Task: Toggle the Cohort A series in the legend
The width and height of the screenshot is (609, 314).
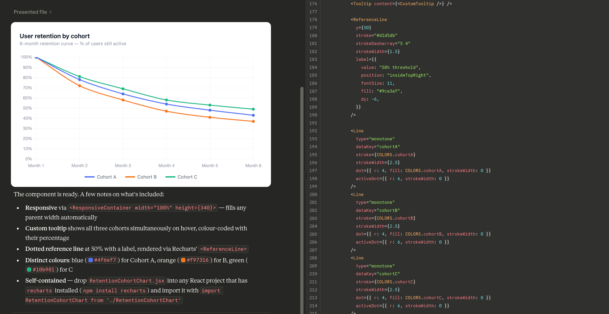Action: [x=106, y=177]
